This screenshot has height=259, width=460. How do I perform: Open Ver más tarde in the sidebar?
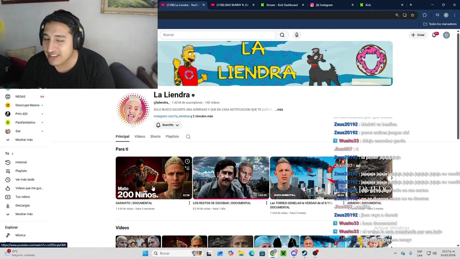point(24,180)
